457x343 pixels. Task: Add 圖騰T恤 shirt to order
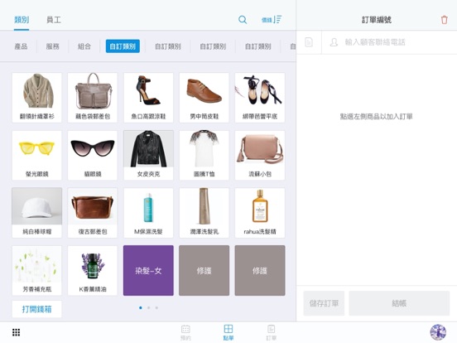pos(204,155)
